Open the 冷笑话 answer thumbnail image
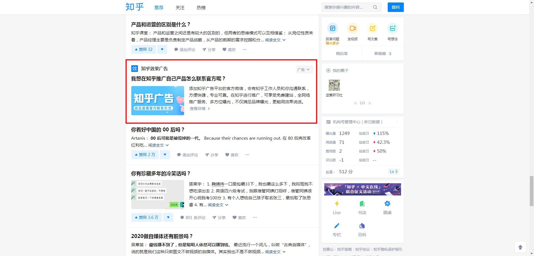Screen dimensions: 534x256 point(158,194)
